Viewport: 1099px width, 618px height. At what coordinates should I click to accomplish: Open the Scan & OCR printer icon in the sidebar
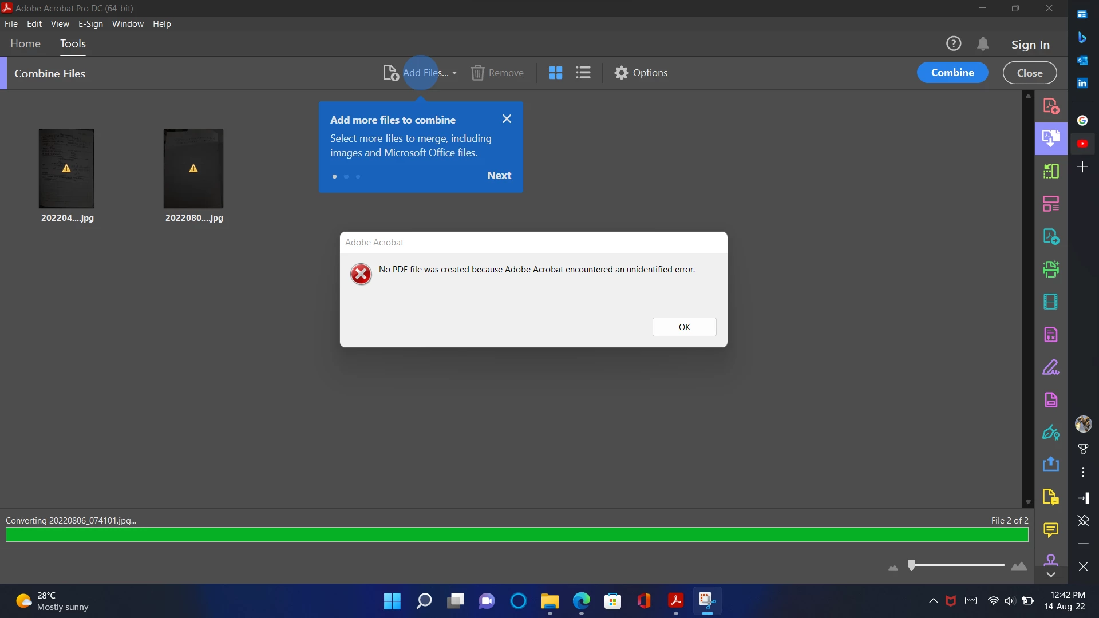(1050, 269)
